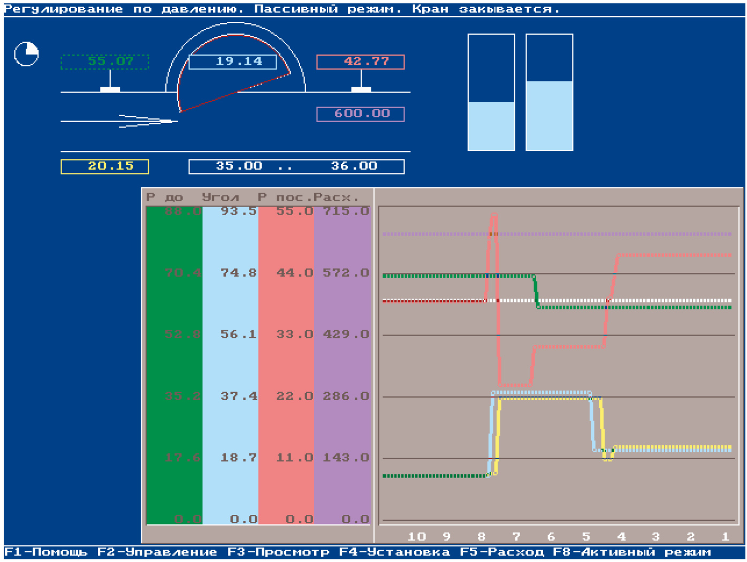Click the pie-shaped clock icon
This screenshot has height=562, width=747.
26,54
